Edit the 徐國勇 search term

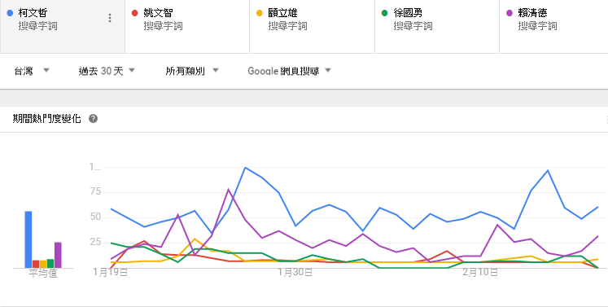pos(437,27)
